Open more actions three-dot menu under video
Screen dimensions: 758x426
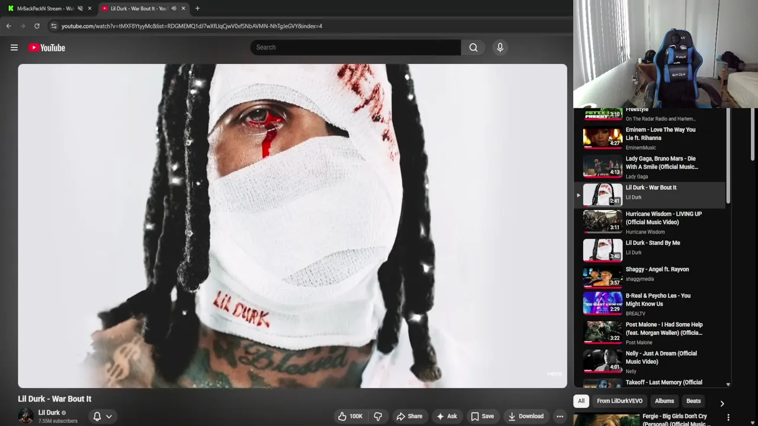(560, 416)
